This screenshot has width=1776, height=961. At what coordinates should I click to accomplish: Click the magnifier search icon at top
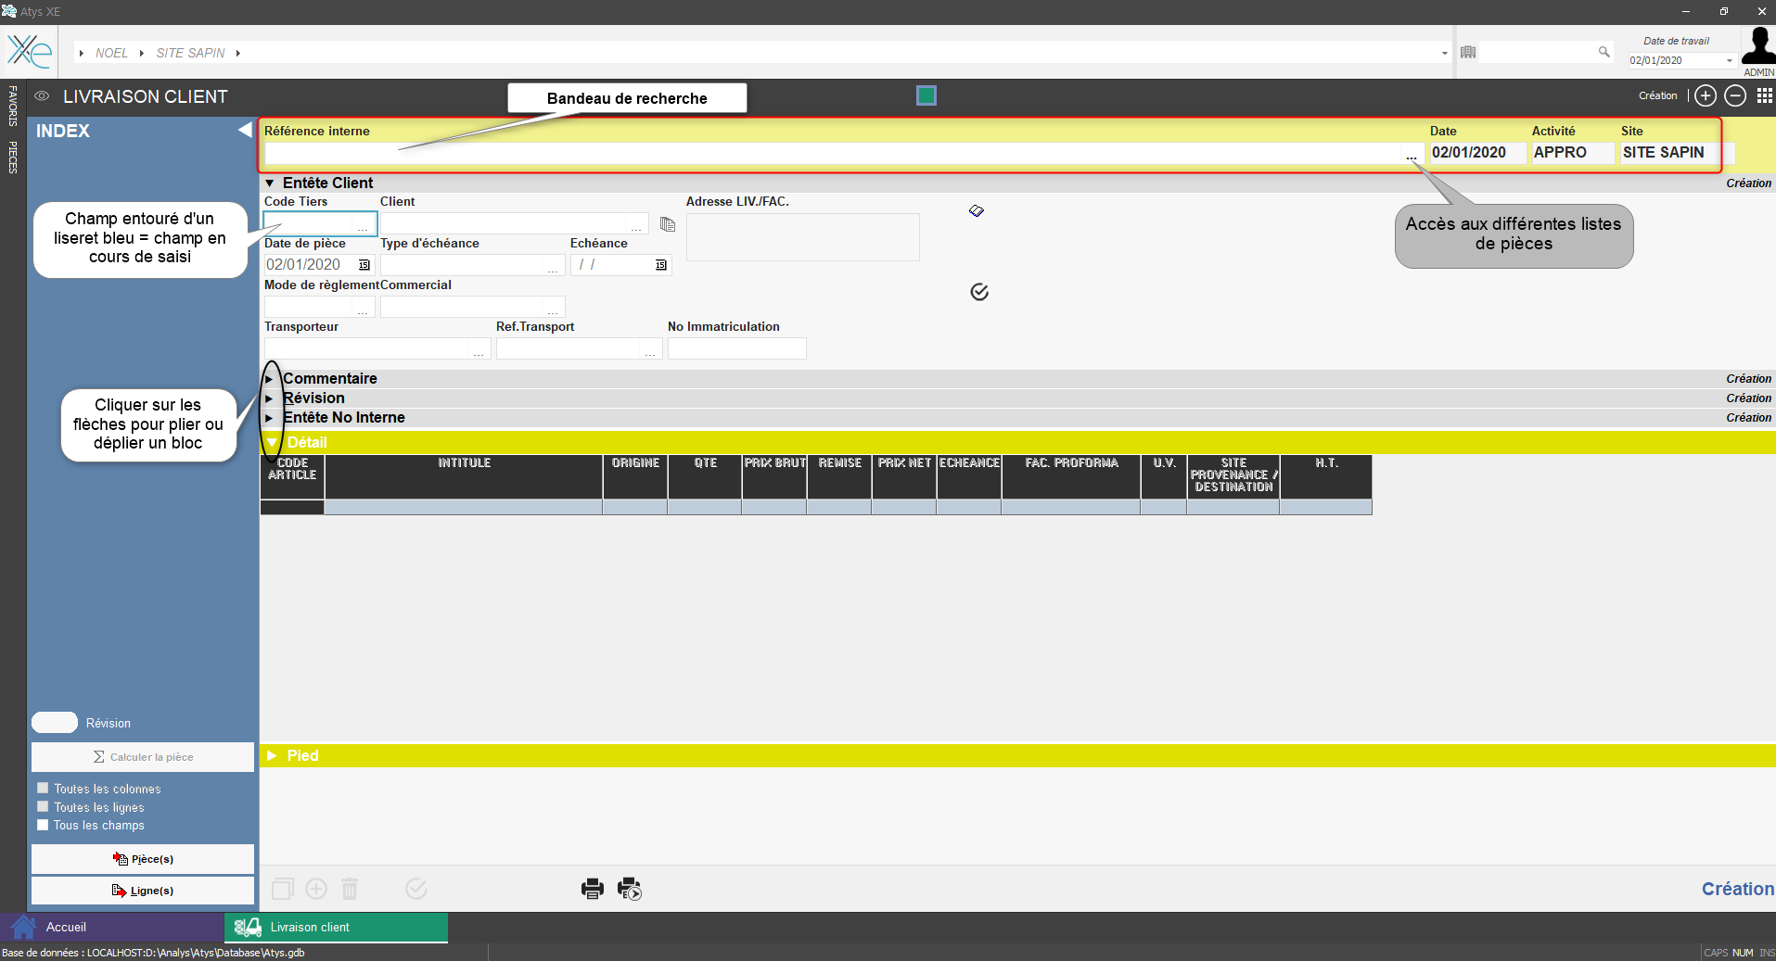click(x=1604, y=52)
